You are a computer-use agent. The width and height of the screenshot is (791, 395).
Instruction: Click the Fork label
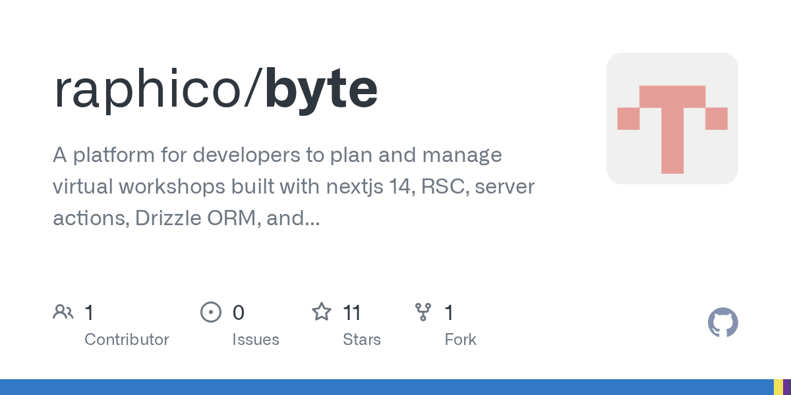coord(460,340)
